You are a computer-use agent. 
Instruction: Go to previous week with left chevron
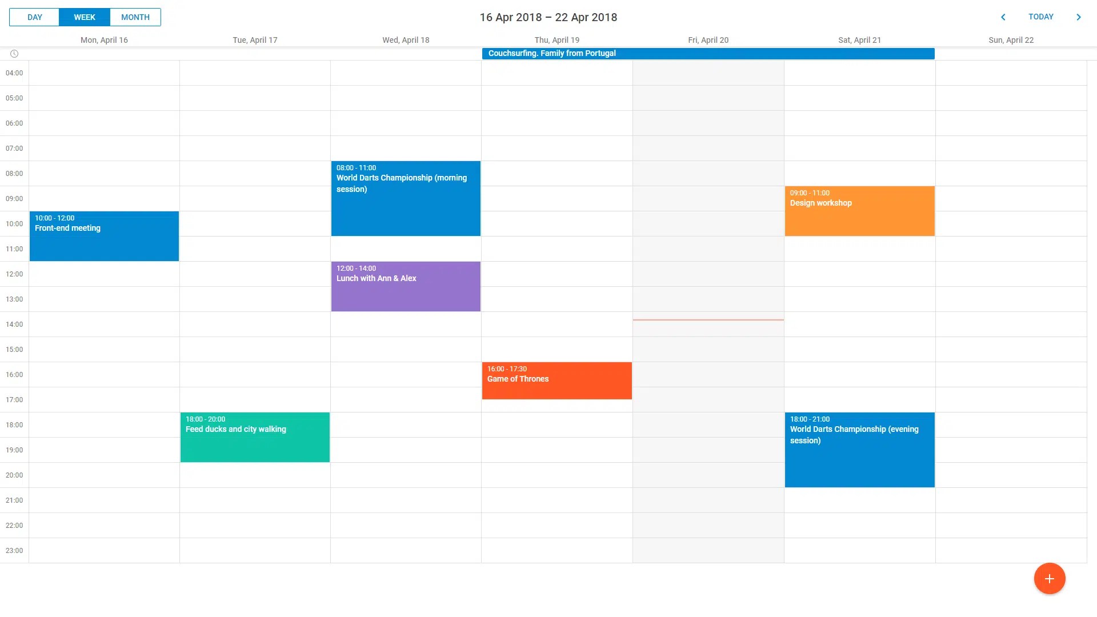(1003, 17)
